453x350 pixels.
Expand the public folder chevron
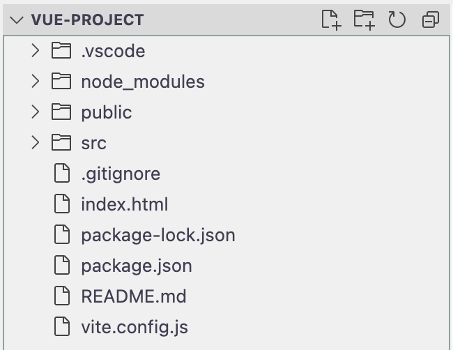36,112
